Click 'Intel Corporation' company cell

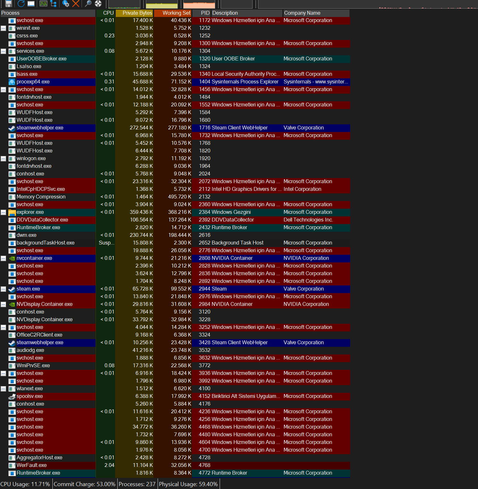click(302, 189)
